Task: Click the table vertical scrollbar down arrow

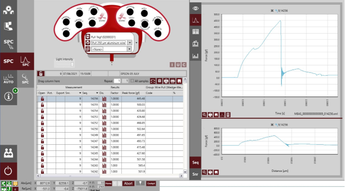Action: (185, 172)
